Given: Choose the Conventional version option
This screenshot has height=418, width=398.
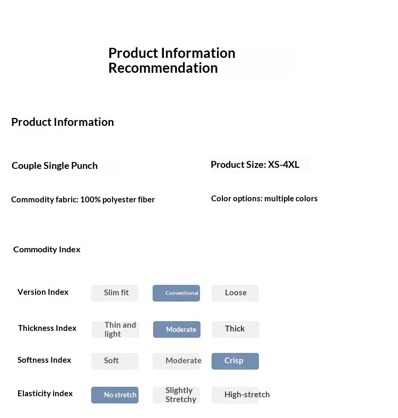Looking at the screenshot, I should point(176,293).
